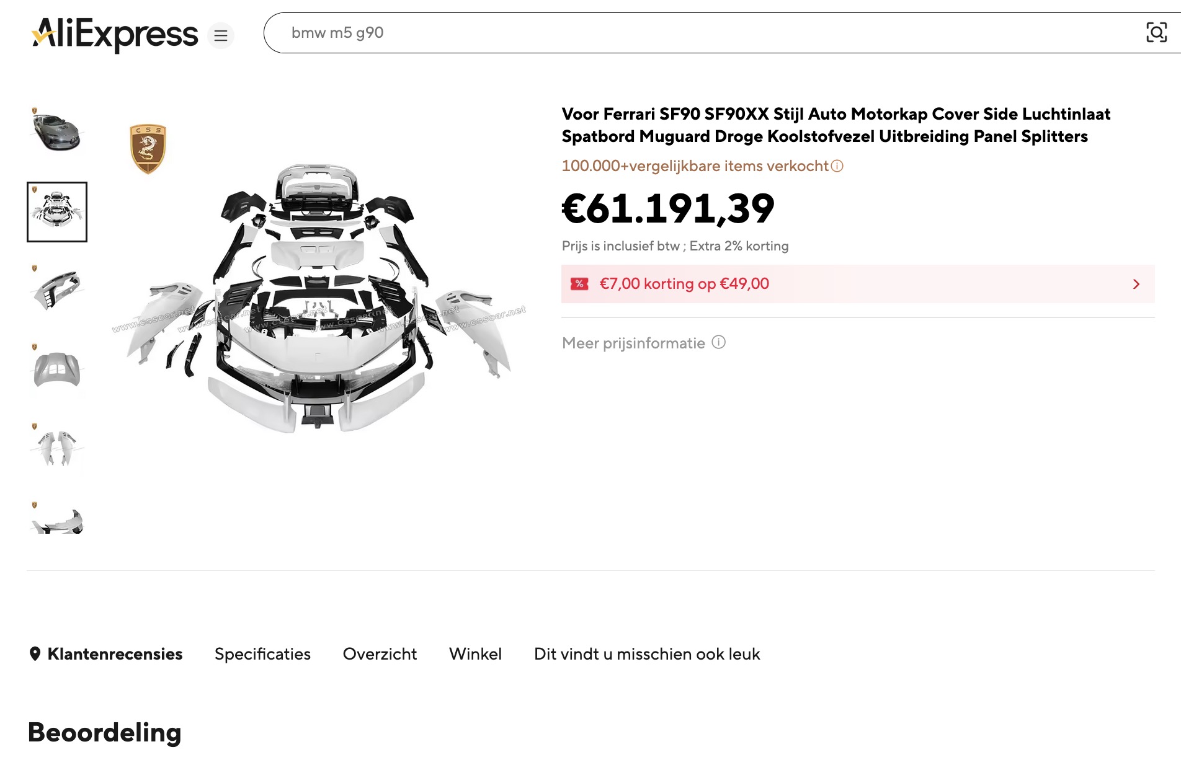Click the location pin icon near Klantenrecensies
Screen dimensions: 1181x765
[x=36, y=653]
